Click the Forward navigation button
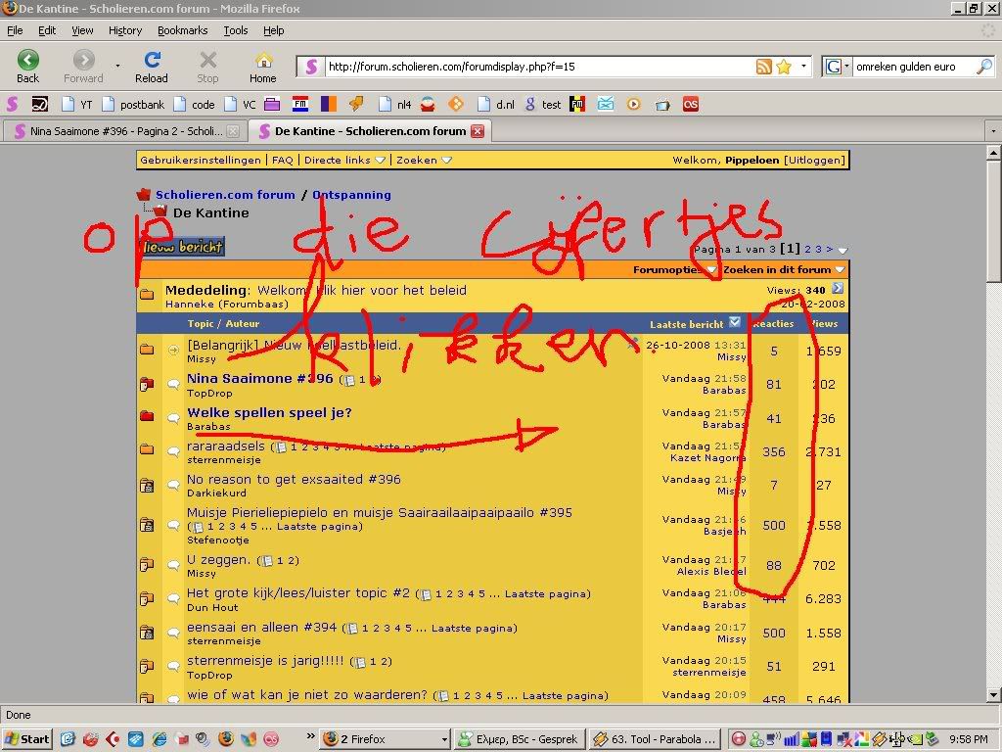Image resolution: width=1002 pixels, height=752 pixels. click(x=83, y=67)
